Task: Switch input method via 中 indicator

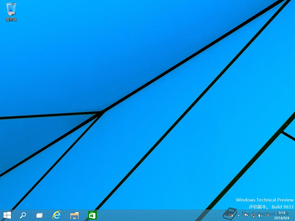Action: click(268, 215)
